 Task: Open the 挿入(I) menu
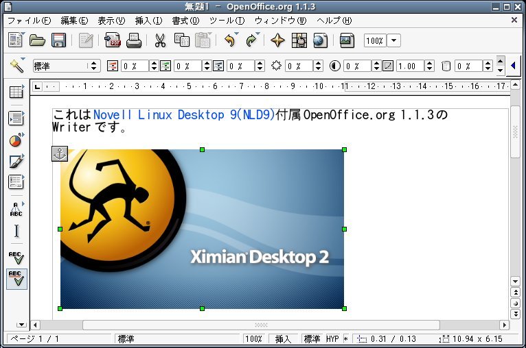click(148, 21)
